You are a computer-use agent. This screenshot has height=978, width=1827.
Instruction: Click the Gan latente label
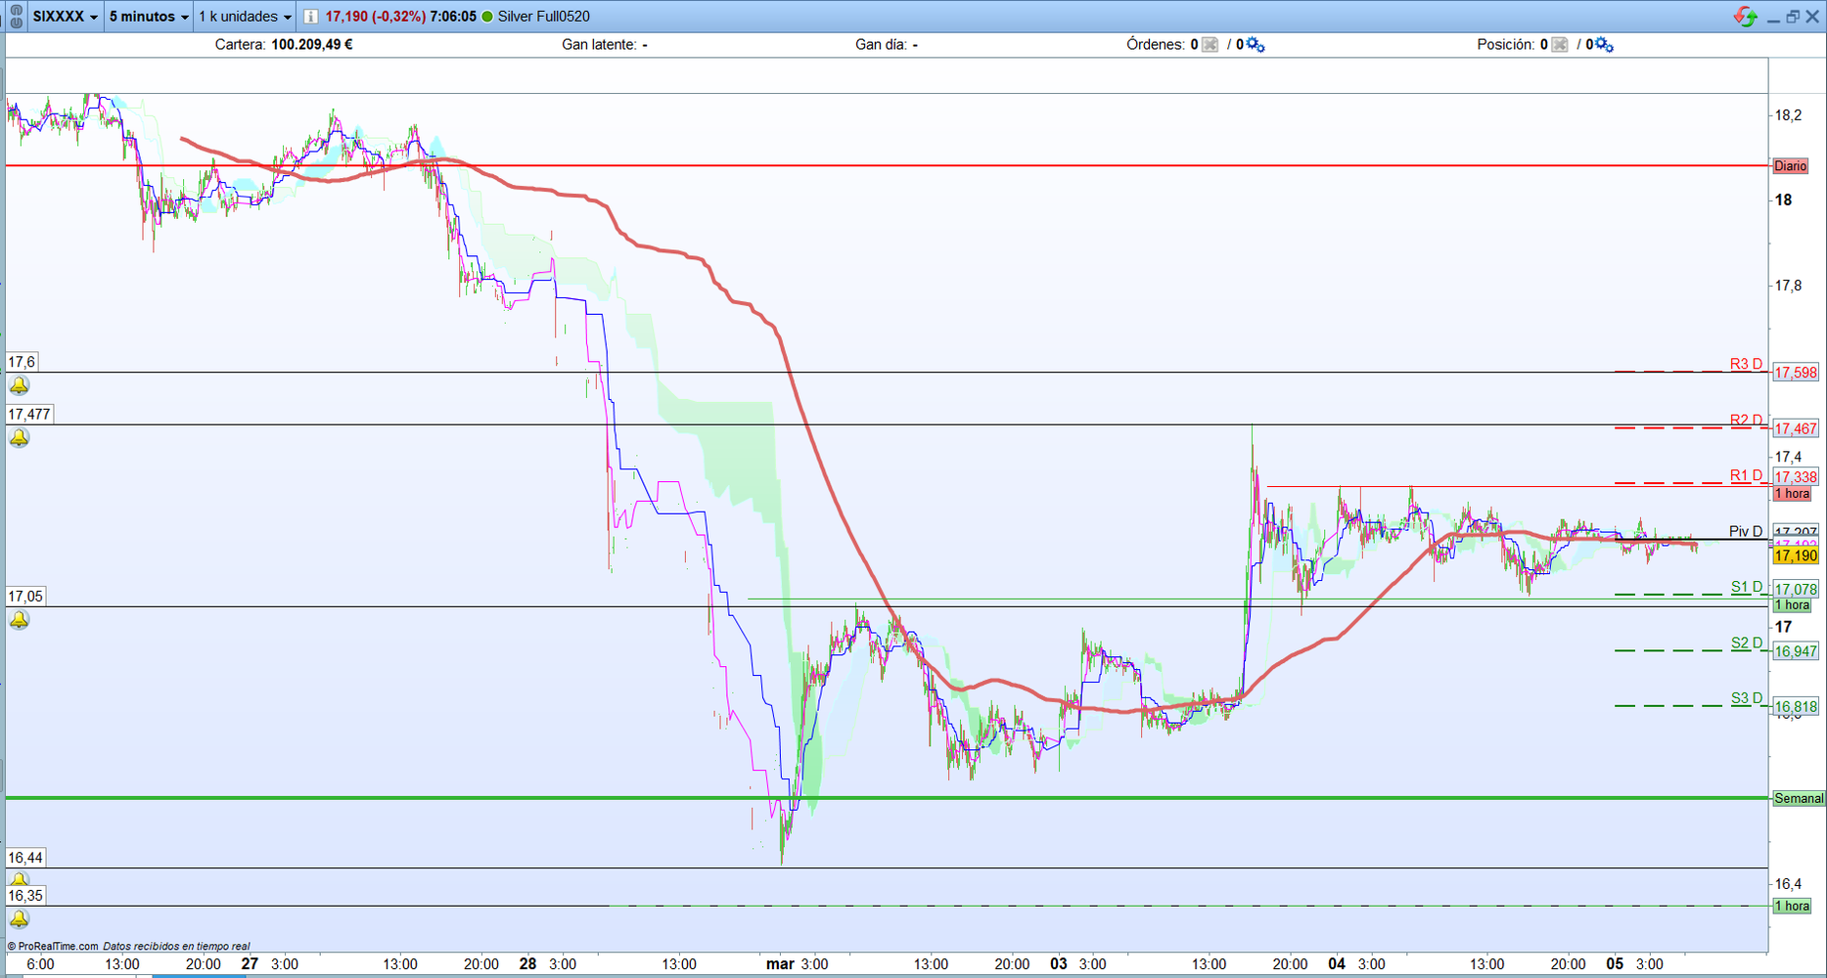(599, 45)
